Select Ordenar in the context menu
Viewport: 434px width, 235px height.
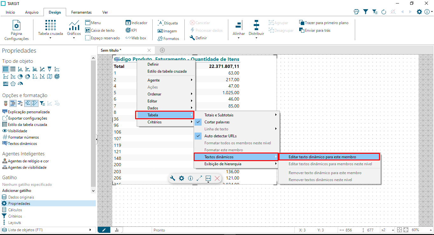click(x=166, y=94)
